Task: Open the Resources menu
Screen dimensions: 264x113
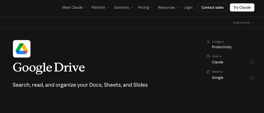Action: coord(168,8)
